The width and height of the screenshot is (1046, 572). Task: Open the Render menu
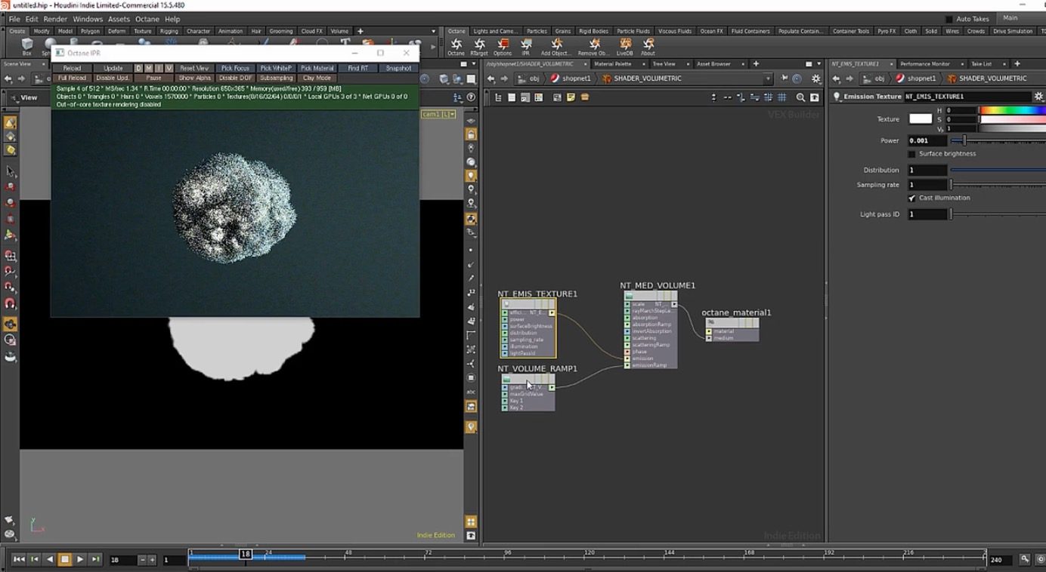coord(55,19)
